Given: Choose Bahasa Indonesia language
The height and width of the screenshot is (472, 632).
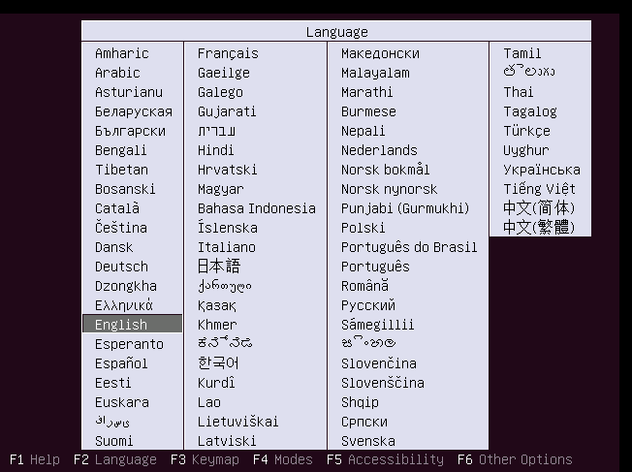Looking at the screenshot, I should 256,208.
